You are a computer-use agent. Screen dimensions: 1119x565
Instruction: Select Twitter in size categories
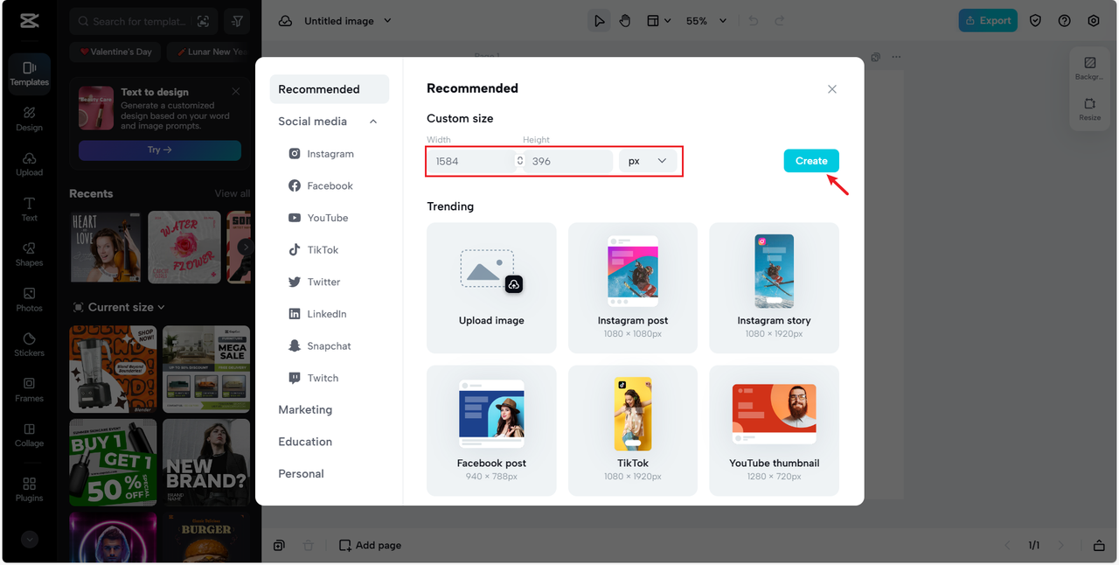314,282
